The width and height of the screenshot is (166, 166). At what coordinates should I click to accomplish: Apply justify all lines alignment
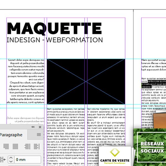tap(15, 146)
